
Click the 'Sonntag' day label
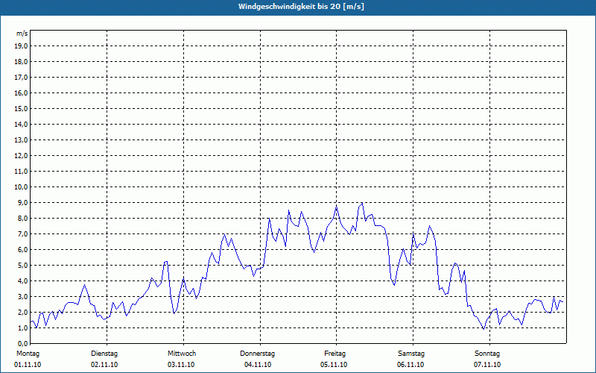click(487, 354)
